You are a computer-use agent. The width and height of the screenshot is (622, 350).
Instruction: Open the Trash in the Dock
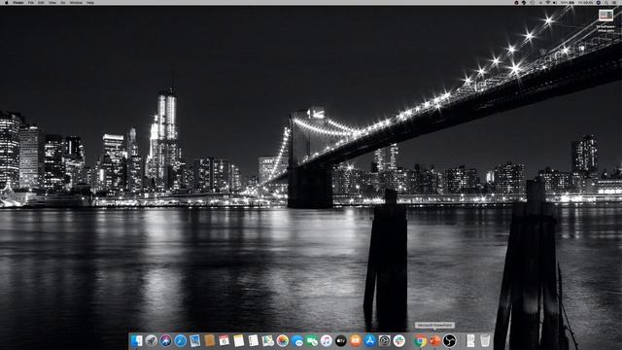[x=485, y=340]
